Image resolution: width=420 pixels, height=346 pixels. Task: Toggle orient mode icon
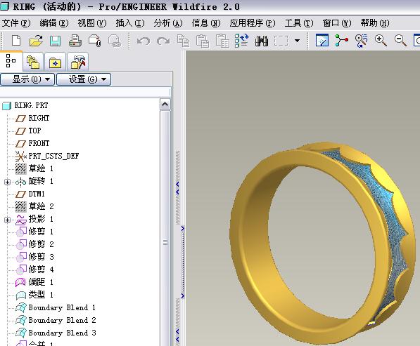coord(361,41)
